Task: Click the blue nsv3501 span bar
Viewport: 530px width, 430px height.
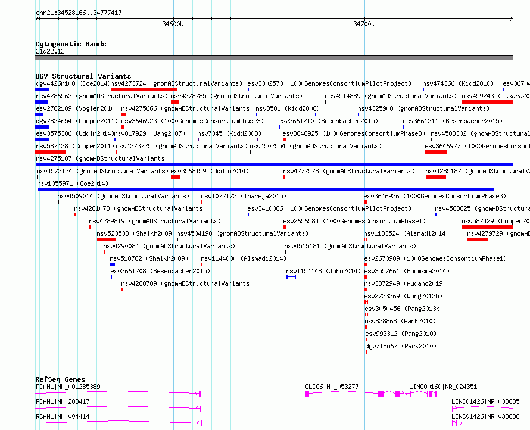Action: (286, 114)
